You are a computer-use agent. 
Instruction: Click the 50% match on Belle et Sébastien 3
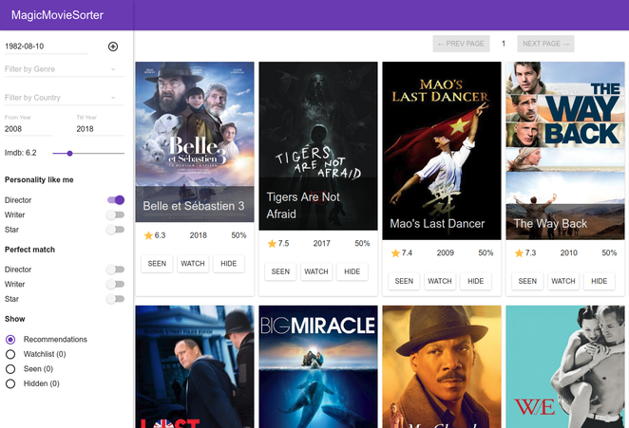[238, 235]
